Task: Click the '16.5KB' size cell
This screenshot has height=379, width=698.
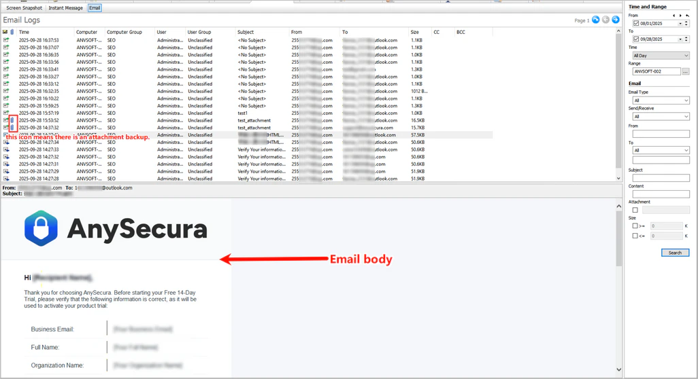Action: pyautogui.click(x=418, y=120)
